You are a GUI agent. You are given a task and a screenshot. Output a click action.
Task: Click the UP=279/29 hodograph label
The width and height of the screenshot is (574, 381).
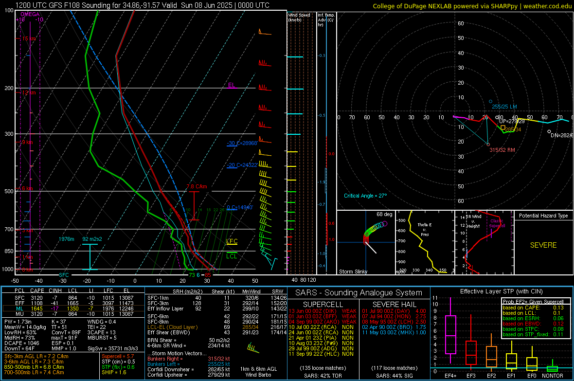pyautogui.click(x=512, y=121)
